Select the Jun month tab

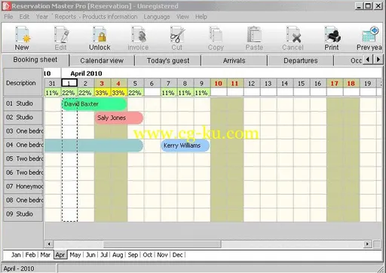(x=90, y=255)
